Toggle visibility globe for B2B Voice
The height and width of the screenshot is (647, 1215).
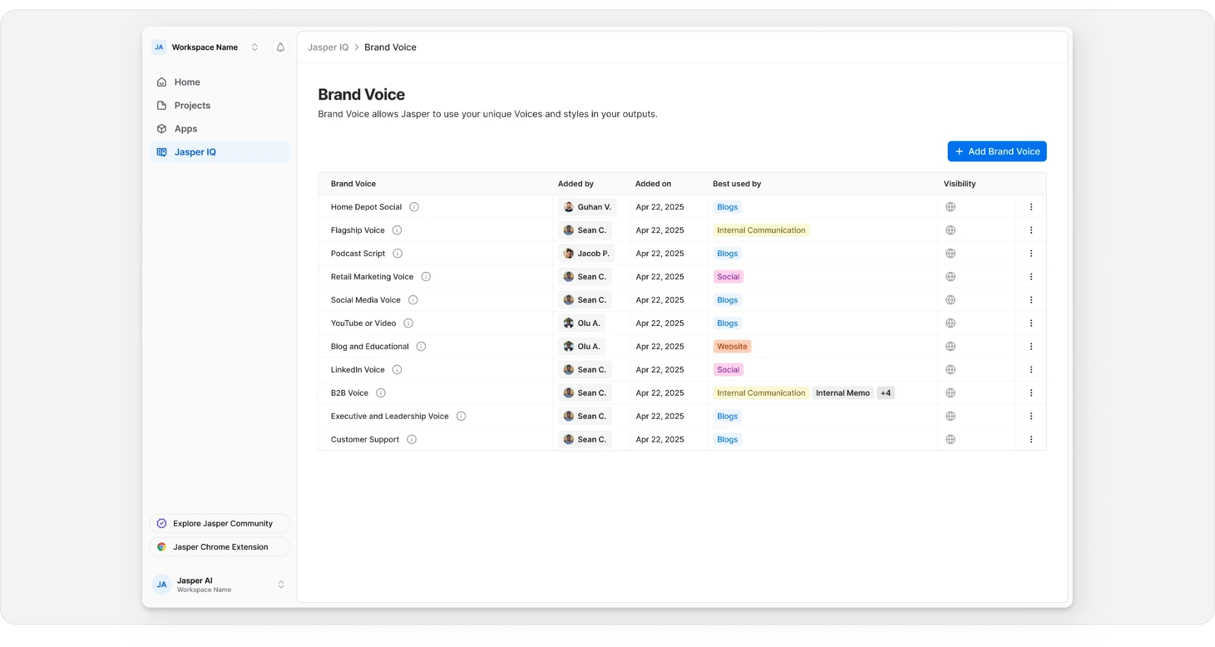(x=951, y=393)
